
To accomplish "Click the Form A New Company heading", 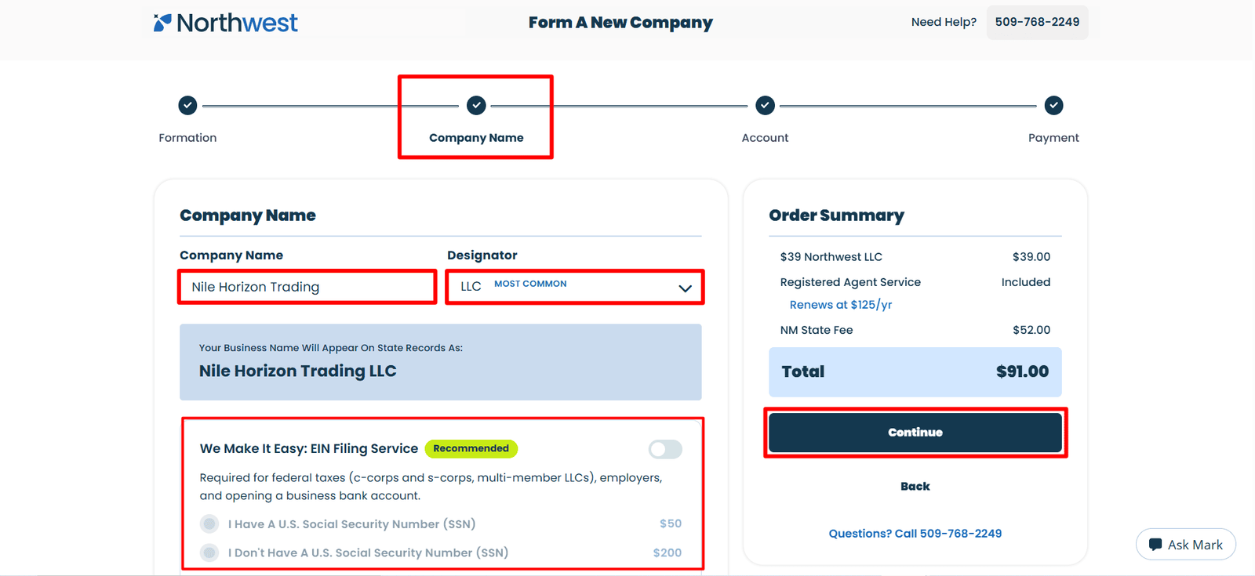I will [620, 23].
